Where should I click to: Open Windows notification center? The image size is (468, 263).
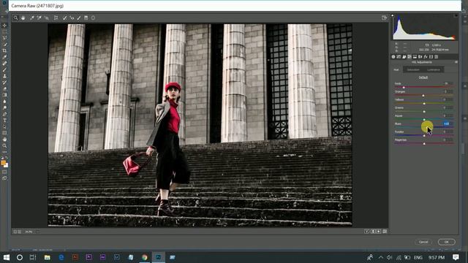pyautogui.click(x=456, y=257)
